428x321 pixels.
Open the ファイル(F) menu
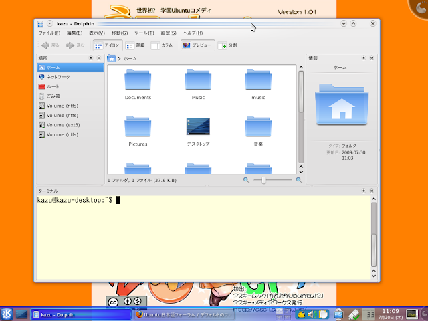[x=49, y=33]
